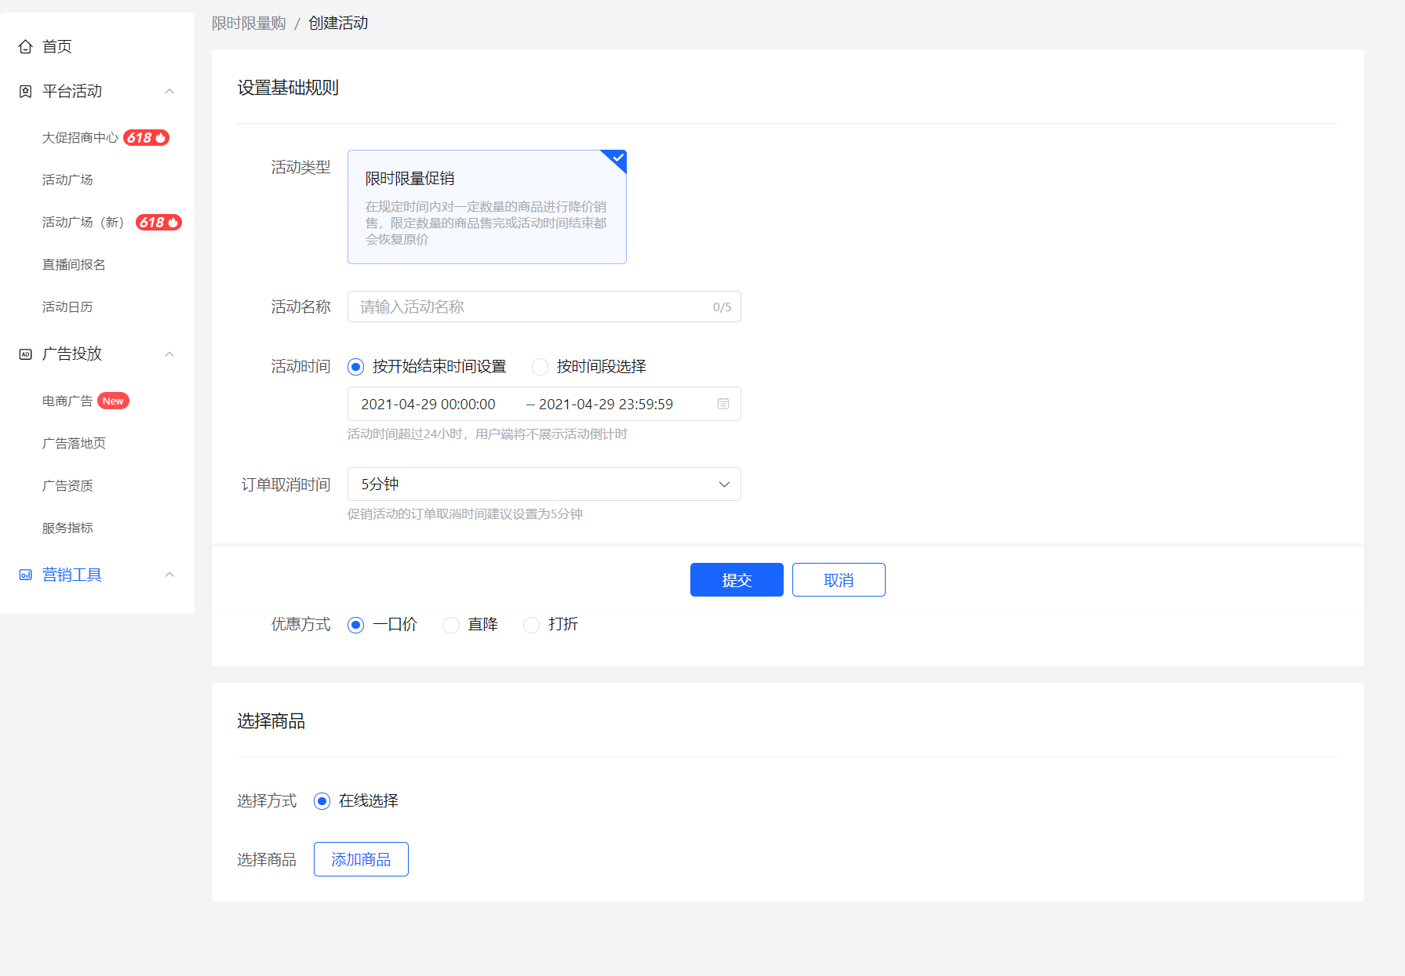Click the 选择商品 section heading
The image size is (1405, 976).
[x=271, y=721]
